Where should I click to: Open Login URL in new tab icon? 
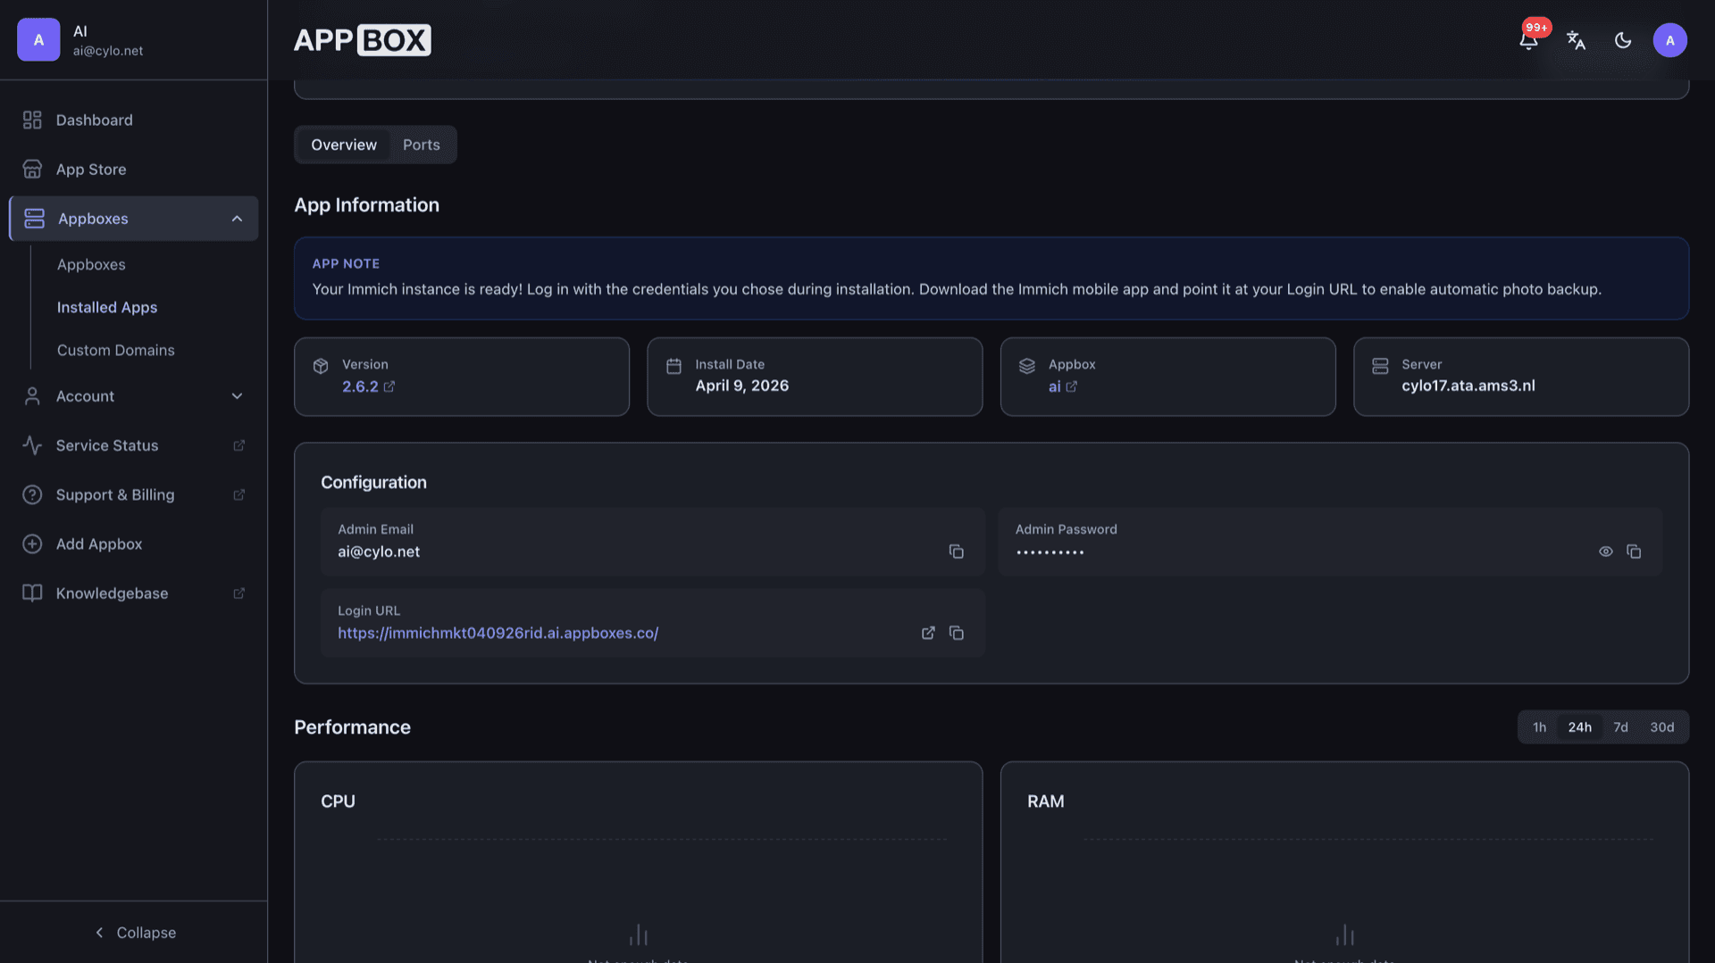[x=928, y=633]
